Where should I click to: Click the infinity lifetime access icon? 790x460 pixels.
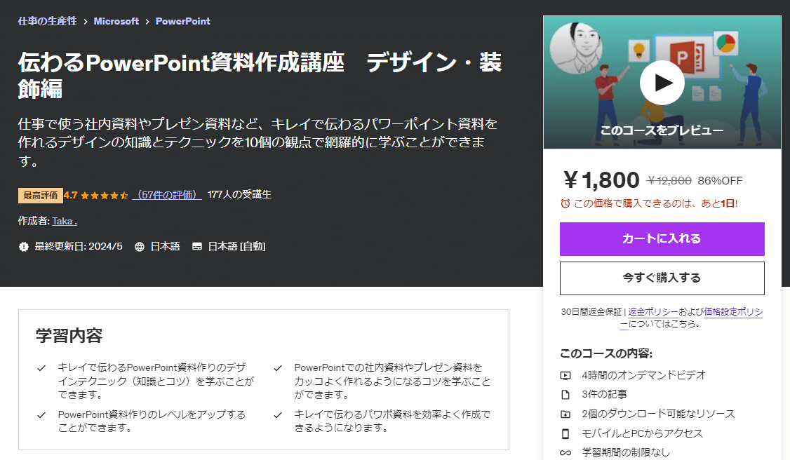click(x=565, y=452)
